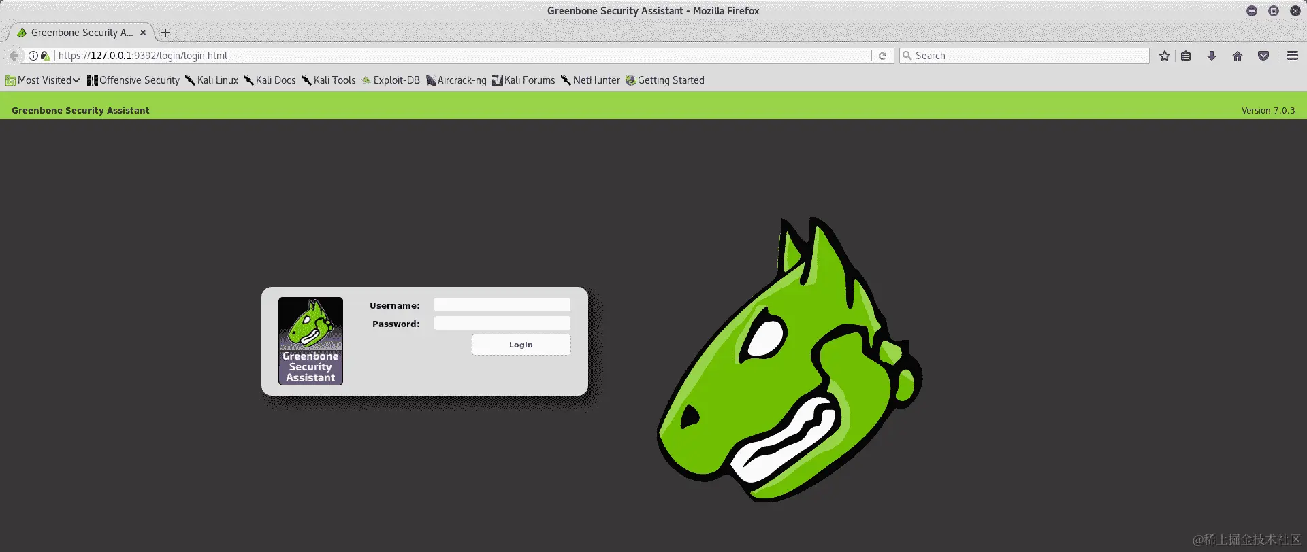Open the Exploit-DB bookmark

click(391, 80)
